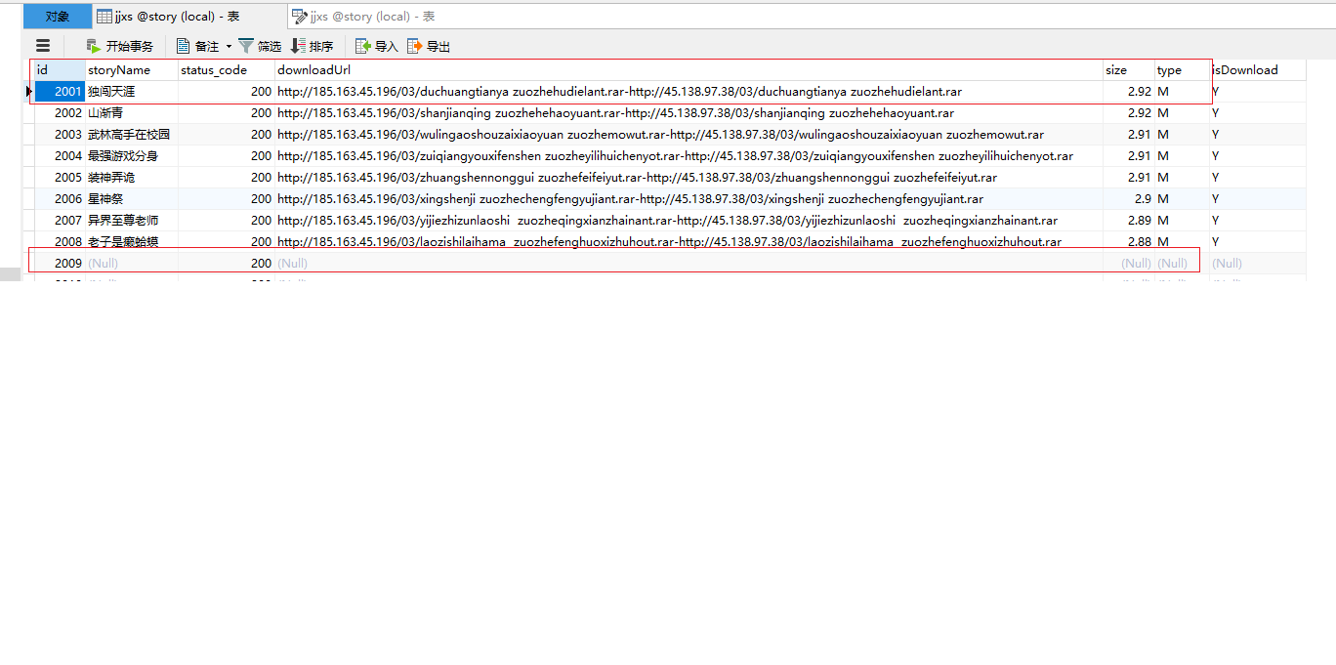Click the status_code column header
The height and width of the screenshot is (665, 1336).
click(226, 69)
